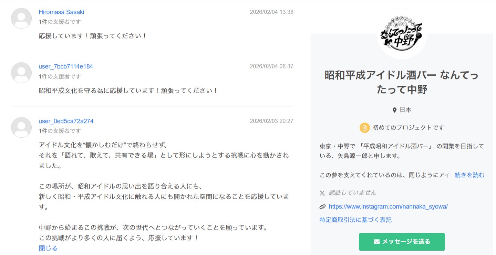This screenshot has width=496, height=255.
Task: Open the user_7bcb7114e184 username link
Action: tap(66, 66)
